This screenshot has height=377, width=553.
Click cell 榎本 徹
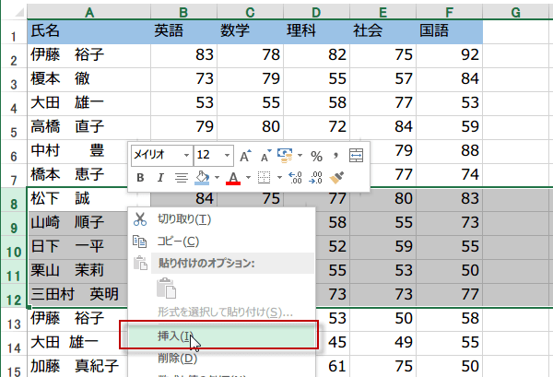pyautogui.click(x=88, y=80)
